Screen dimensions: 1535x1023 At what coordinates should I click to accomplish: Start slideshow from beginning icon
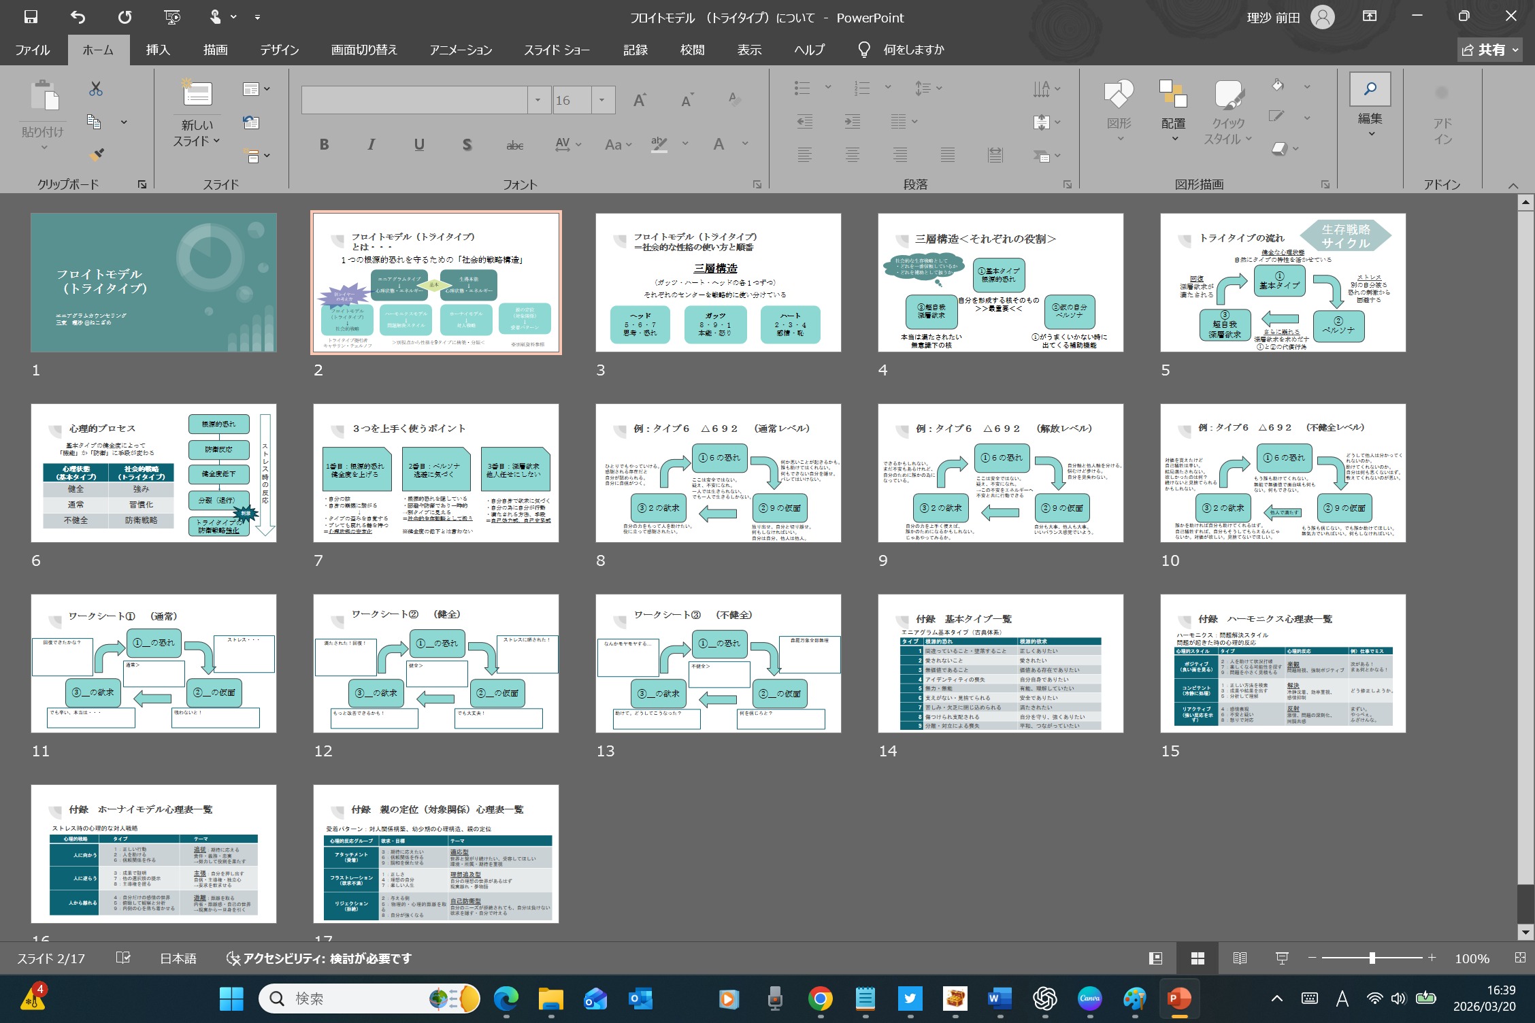tap(172, 17)
